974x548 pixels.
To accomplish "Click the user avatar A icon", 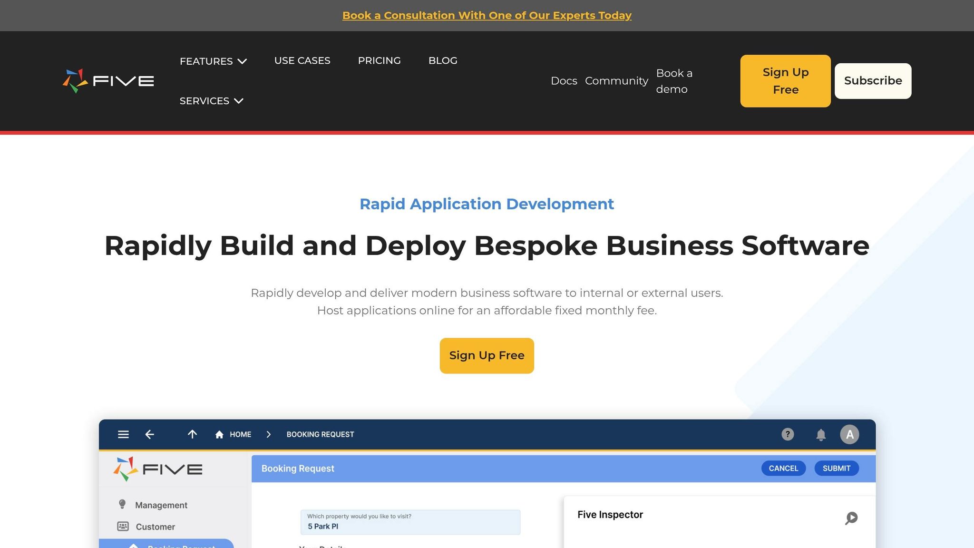I will pyautogui.click(x=849, y=434).
